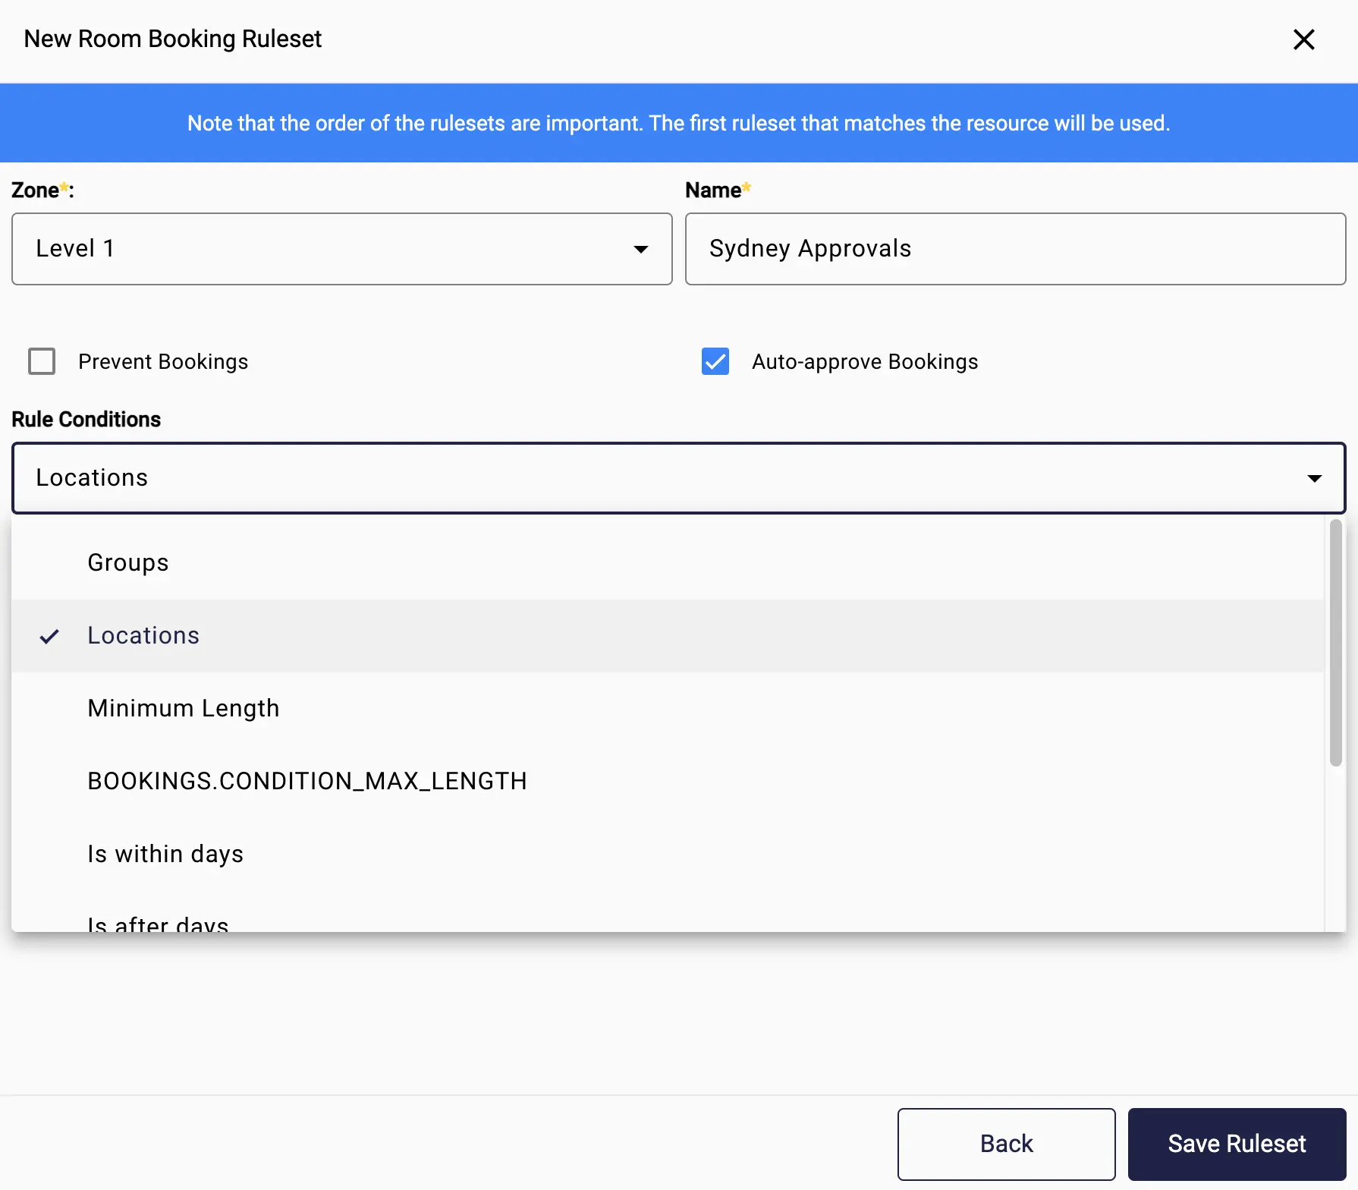Pick the Minimum Length condition
The width and height of the screenshot is (1358, 1190).
(668, 709)
